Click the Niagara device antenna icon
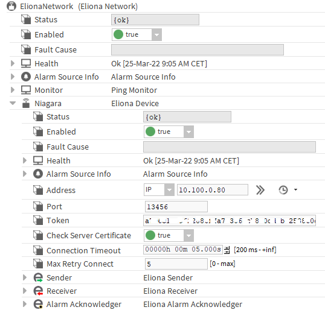 coord(26,103)
